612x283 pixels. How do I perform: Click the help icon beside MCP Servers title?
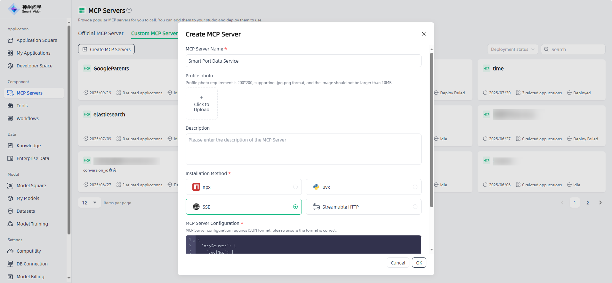click(129, 10)
